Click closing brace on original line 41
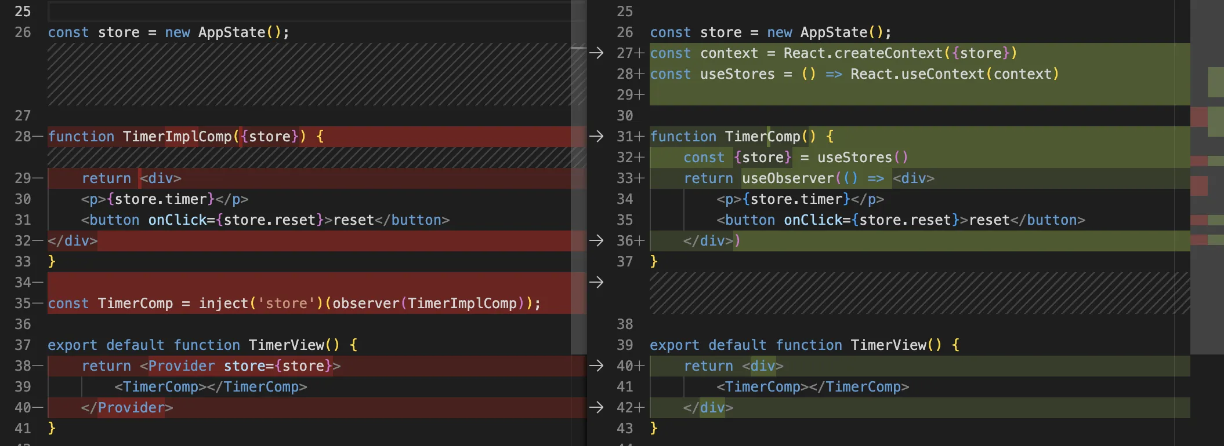The height and width of the screenshot is (446, 1224). pos(52,429)
